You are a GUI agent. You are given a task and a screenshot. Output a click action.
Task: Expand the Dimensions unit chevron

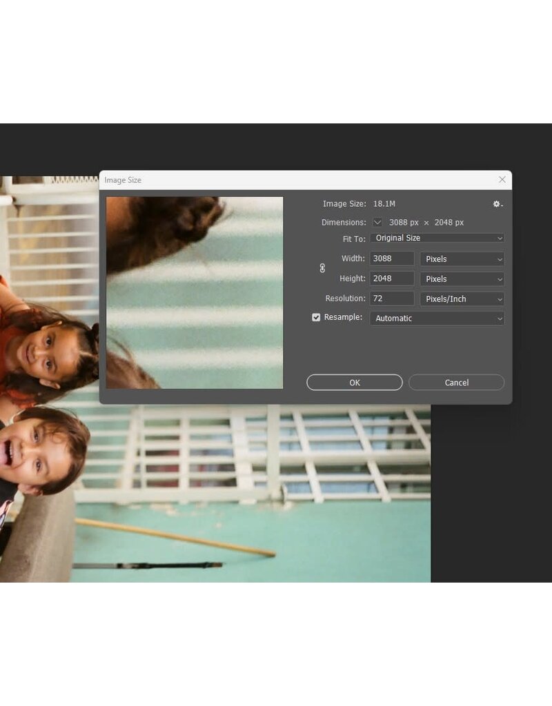377,223
